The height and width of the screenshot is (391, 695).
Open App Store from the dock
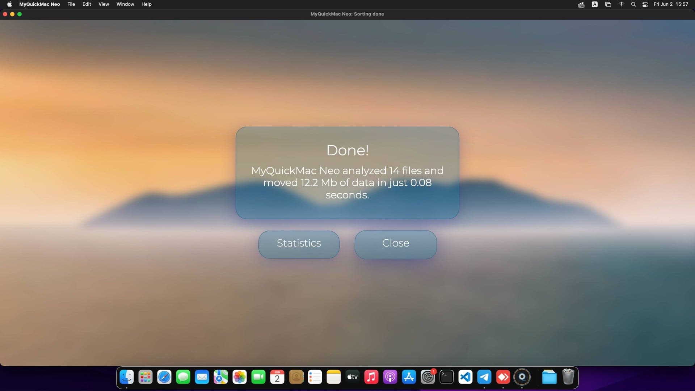409,377
